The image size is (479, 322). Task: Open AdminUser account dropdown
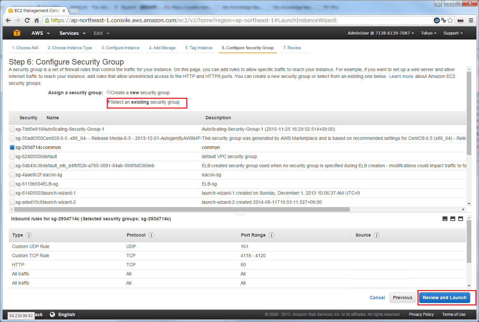(x=381, y=33)
